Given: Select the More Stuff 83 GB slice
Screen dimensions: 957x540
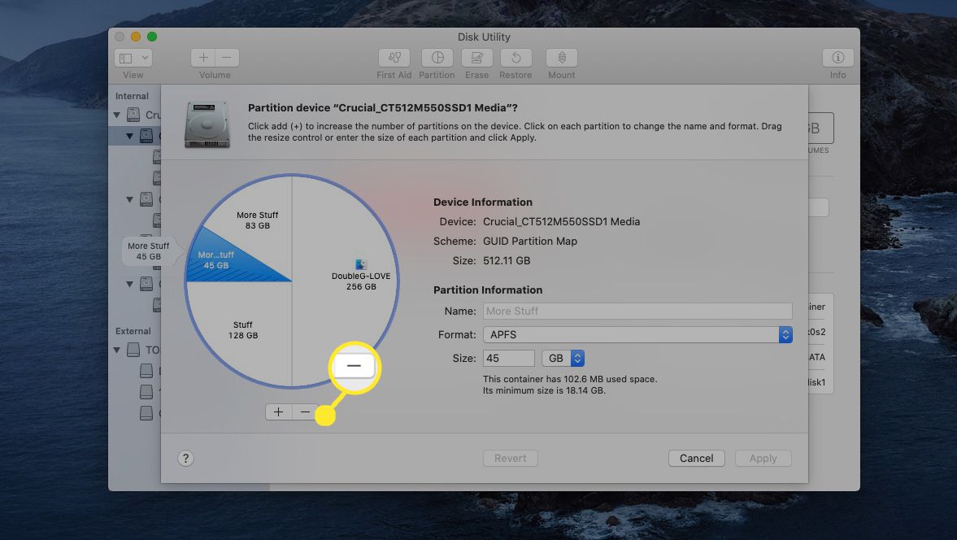Looking at the screenshot, I should [257, 220].
